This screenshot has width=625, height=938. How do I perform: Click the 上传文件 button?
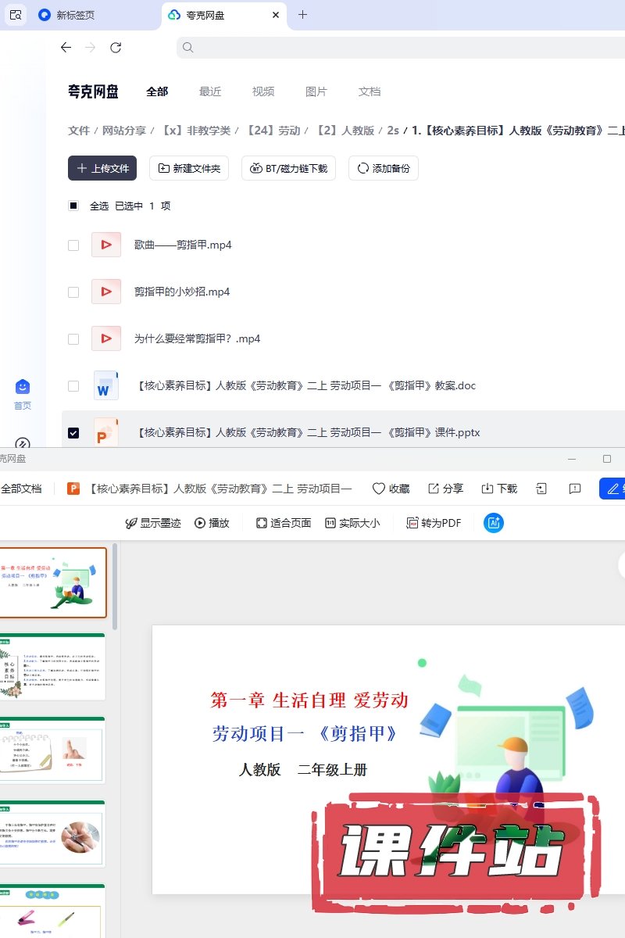[102, 168]
